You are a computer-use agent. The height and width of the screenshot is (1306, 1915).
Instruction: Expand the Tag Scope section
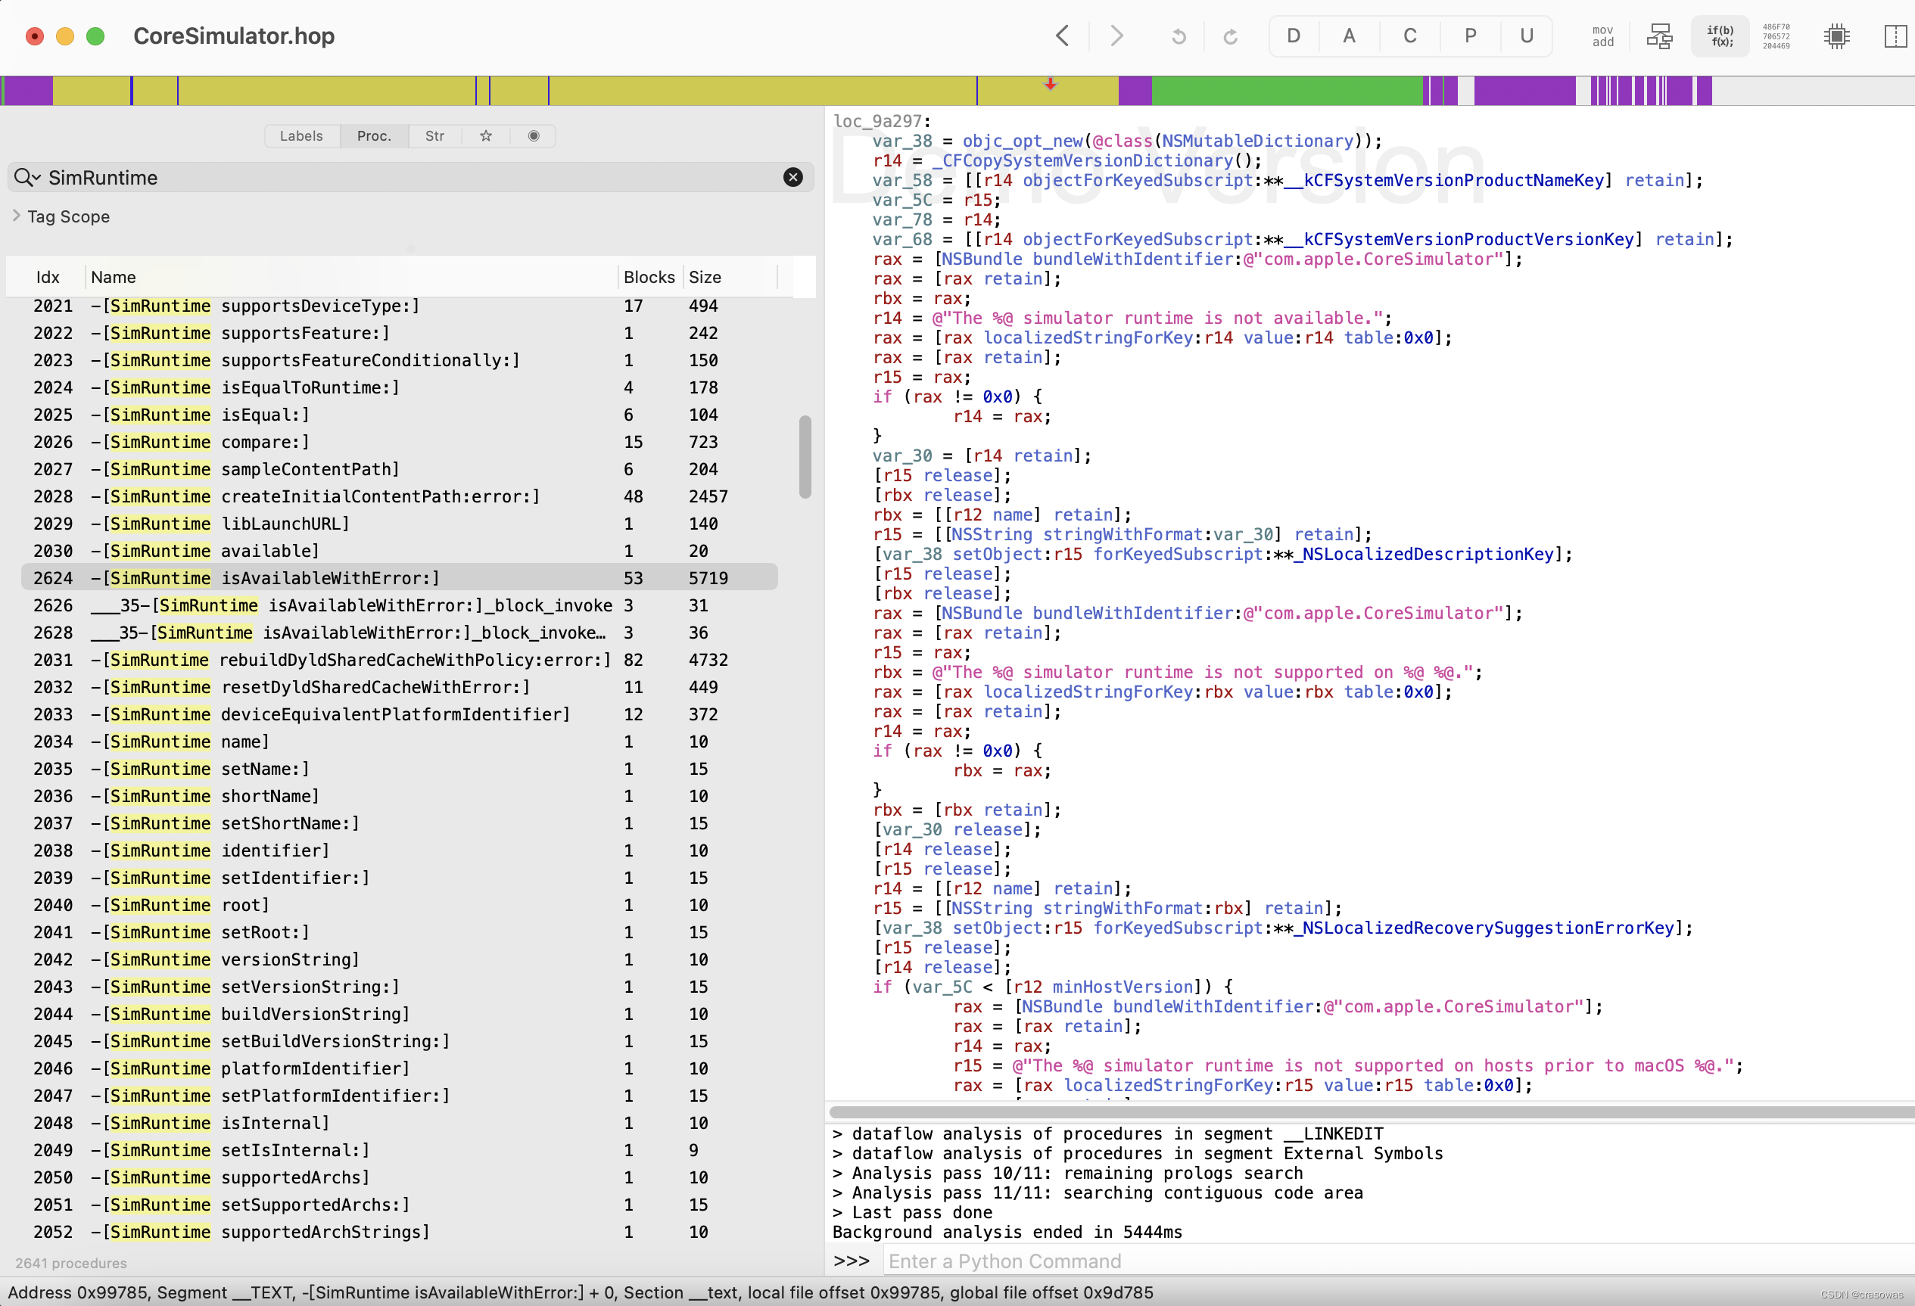tap(17, 216)
